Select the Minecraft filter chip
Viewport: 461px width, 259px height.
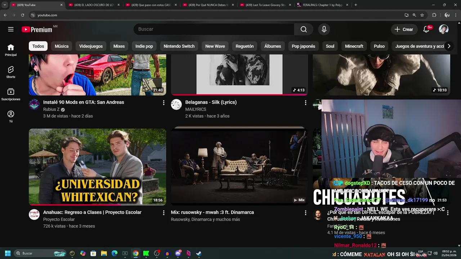(354, 46)
